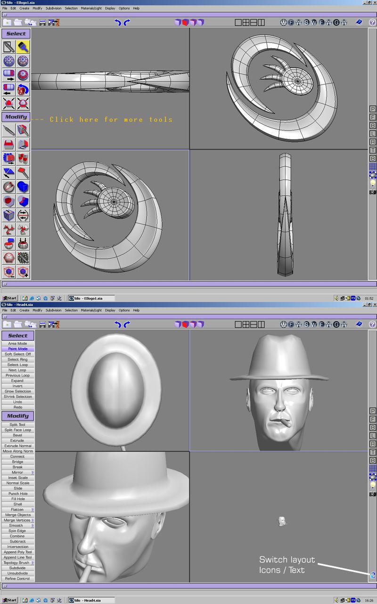This screenshot has width=377, height=604.
Task: Click the opposing arrows circle icon
Action: pyautogui.click(x=23, y=215)
